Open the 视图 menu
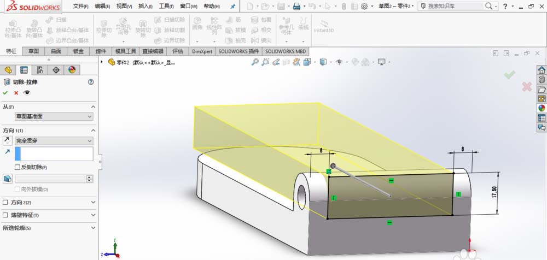 124,6
